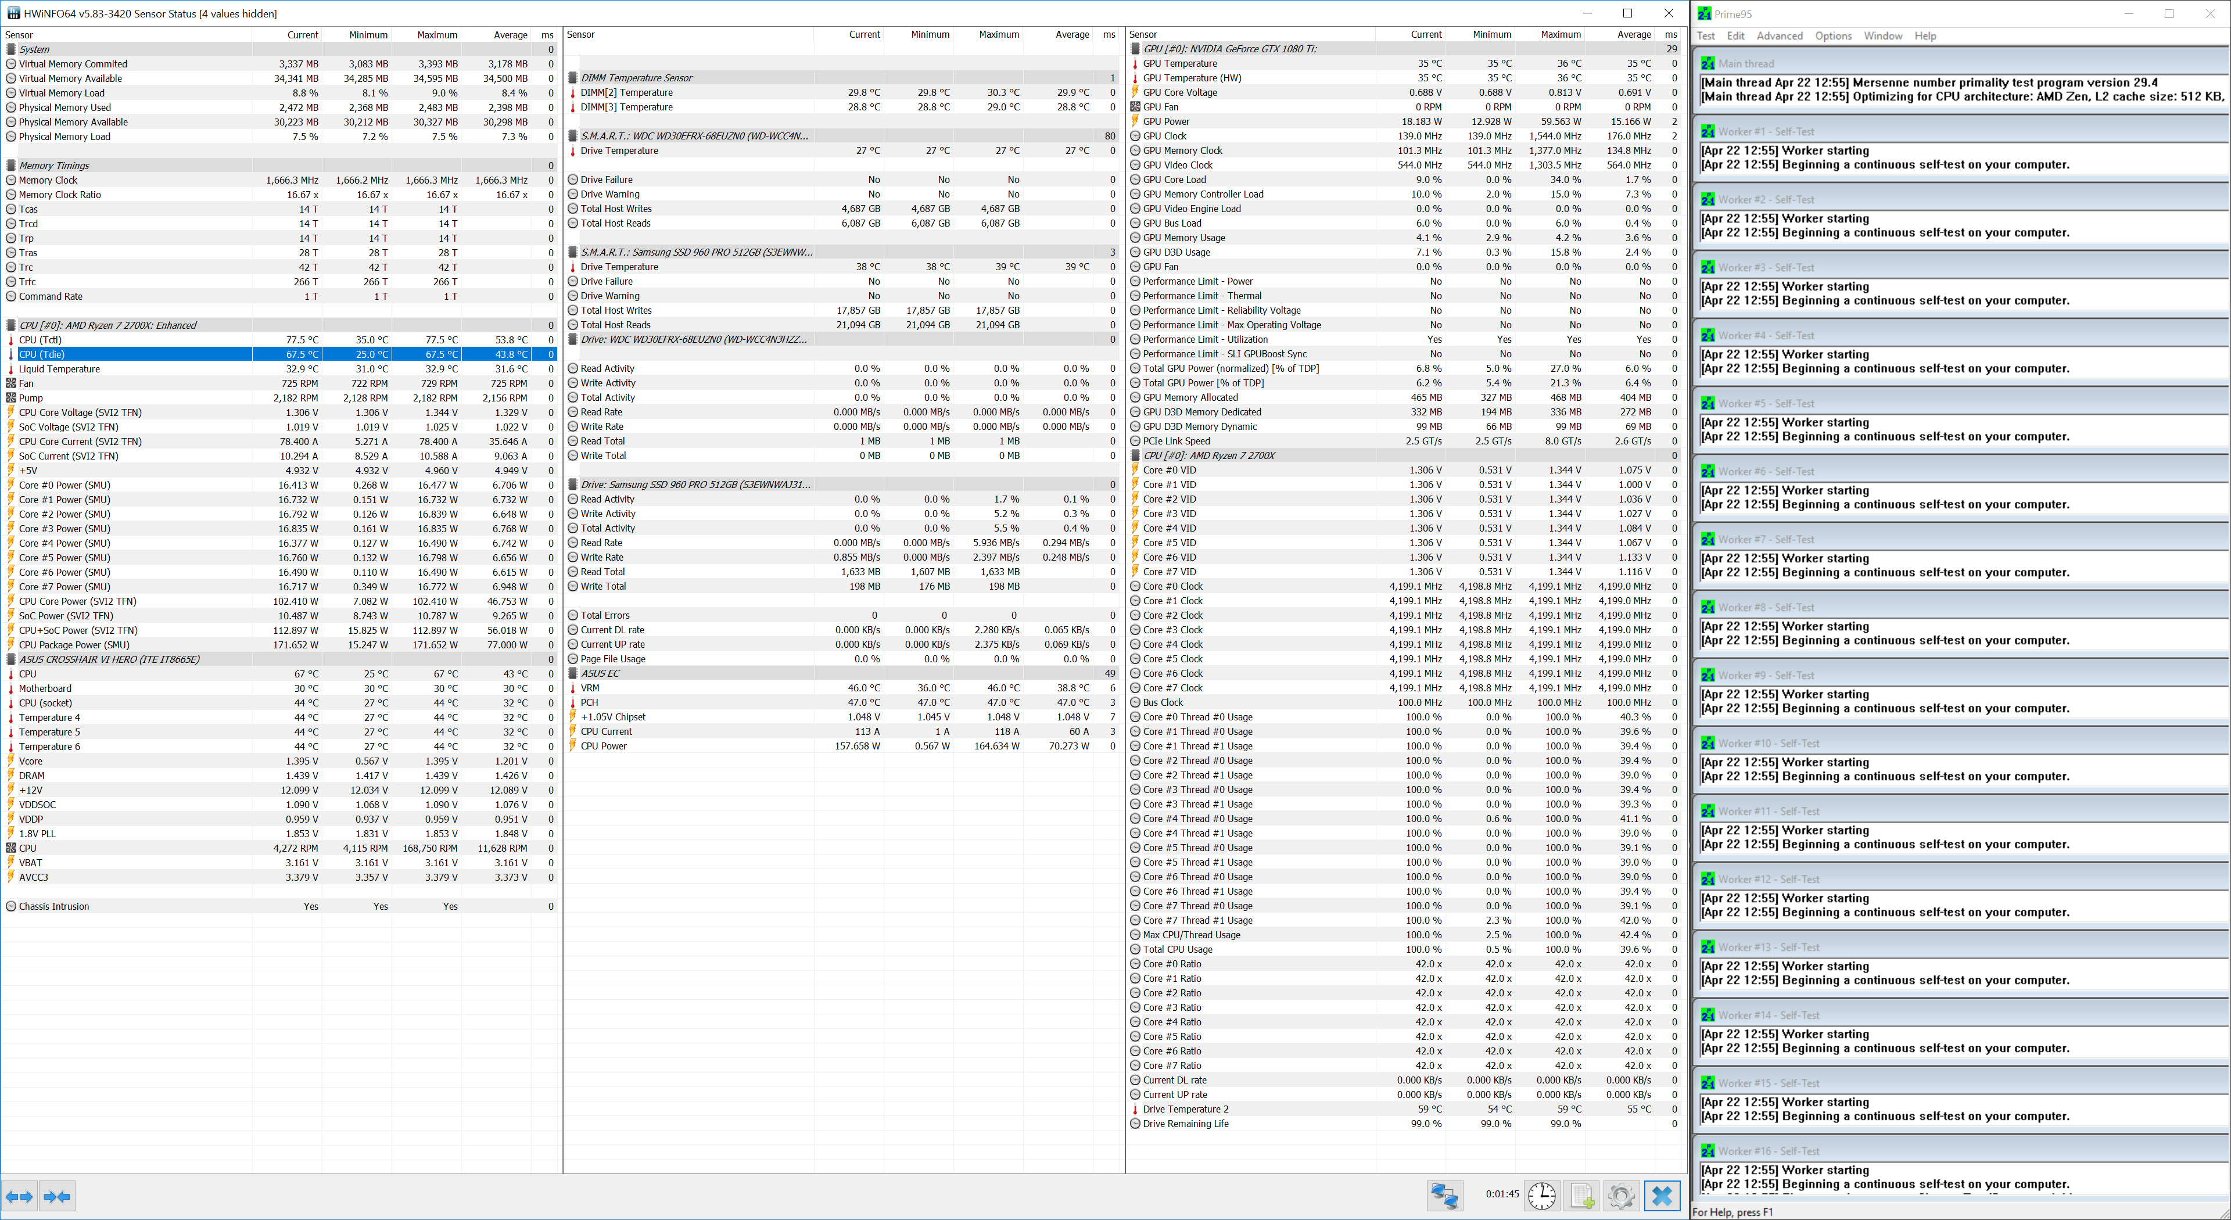
Task: Collapse the System sensor group header
Action: 35,49
